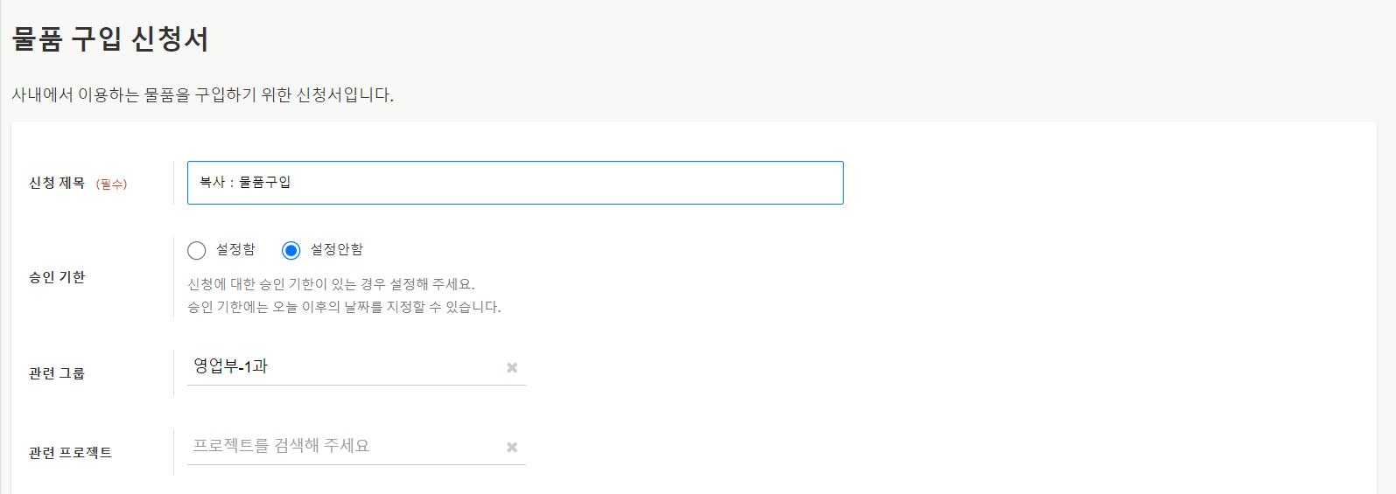
Task: Click the 설정함 option label text
Action: pos(235,250)
